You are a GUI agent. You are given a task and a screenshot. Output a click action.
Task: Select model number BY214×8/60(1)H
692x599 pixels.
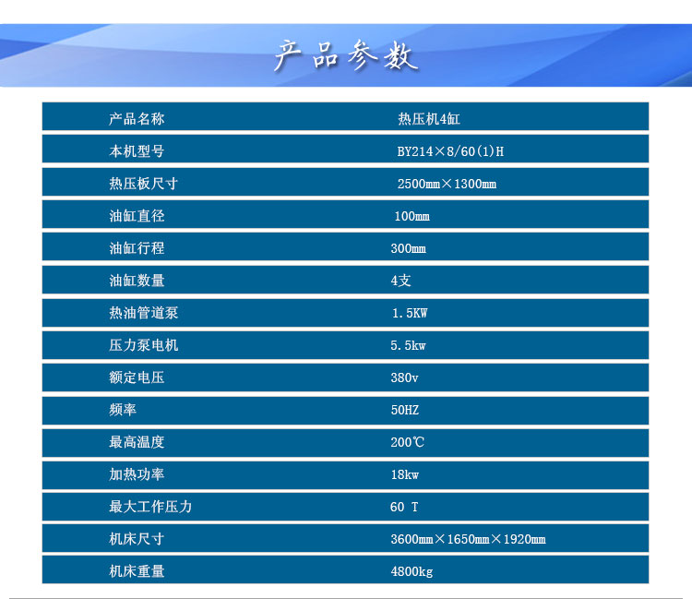pos(450,151)
